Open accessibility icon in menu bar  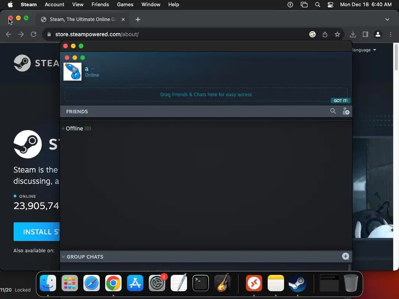click(290, 5)
